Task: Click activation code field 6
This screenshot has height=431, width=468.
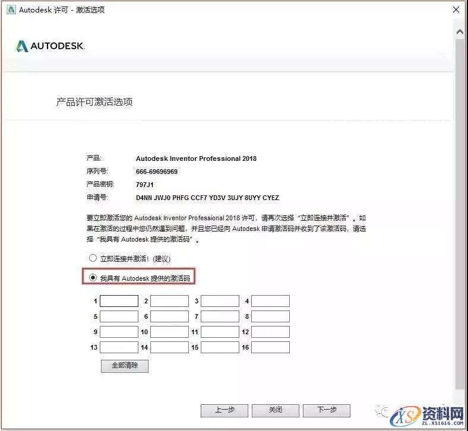Action: click(x=169, y=316)
